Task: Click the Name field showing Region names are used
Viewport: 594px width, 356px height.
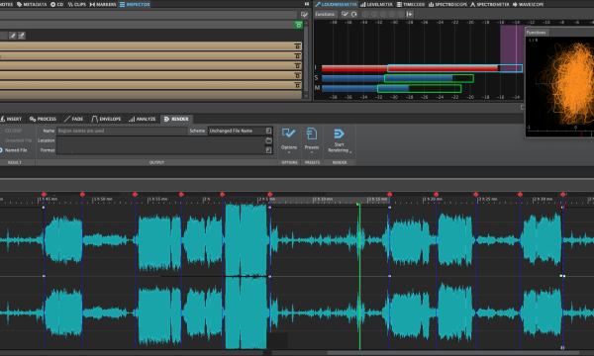Action: pyautogui.click(x=122, y=131)
